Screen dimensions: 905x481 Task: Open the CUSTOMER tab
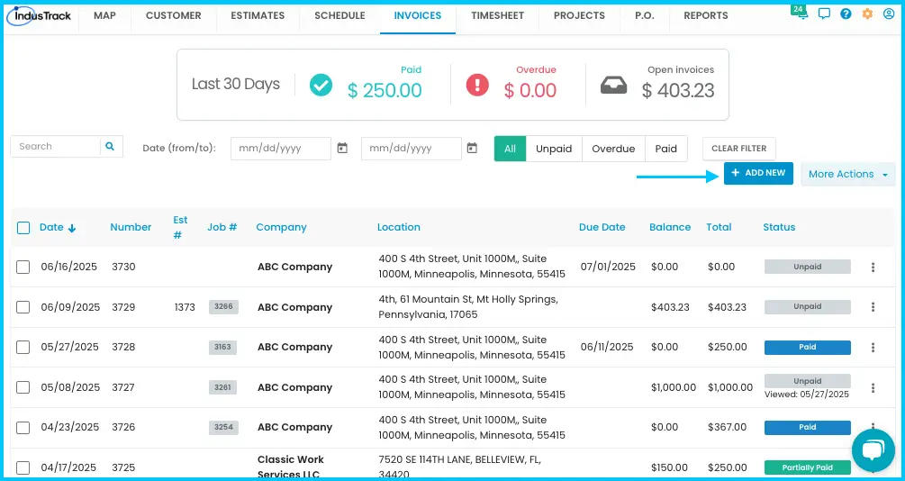(x=174, y=15)
